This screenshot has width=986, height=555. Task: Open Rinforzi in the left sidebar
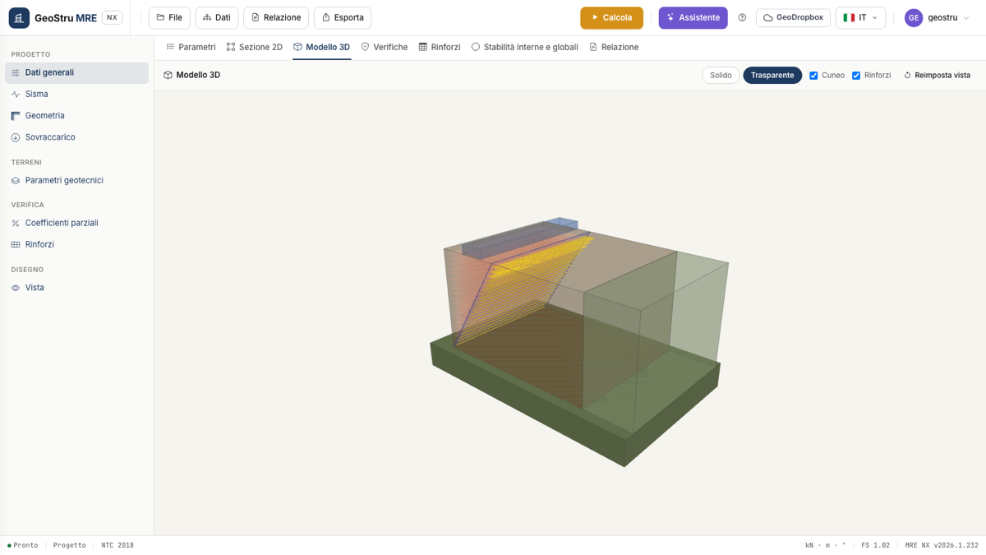76,244
